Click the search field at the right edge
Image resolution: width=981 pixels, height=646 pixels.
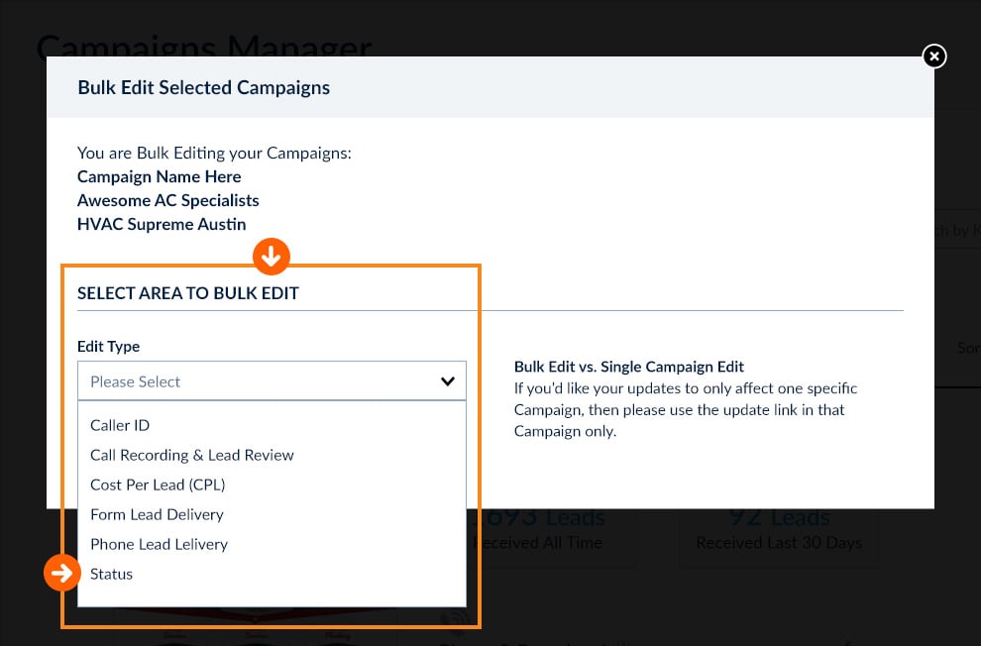click(959, 229)
